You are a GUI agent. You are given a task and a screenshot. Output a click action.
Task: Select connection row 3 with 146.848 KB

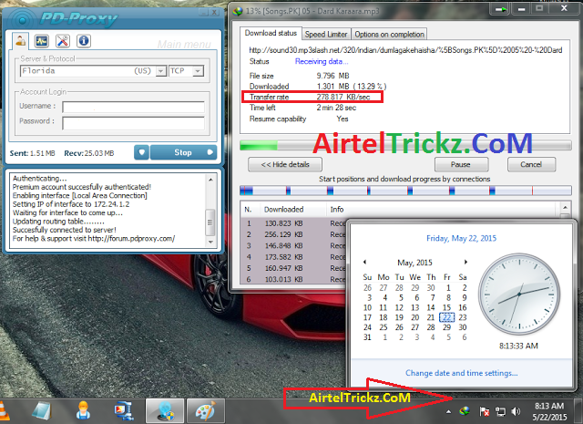point(293,245)
